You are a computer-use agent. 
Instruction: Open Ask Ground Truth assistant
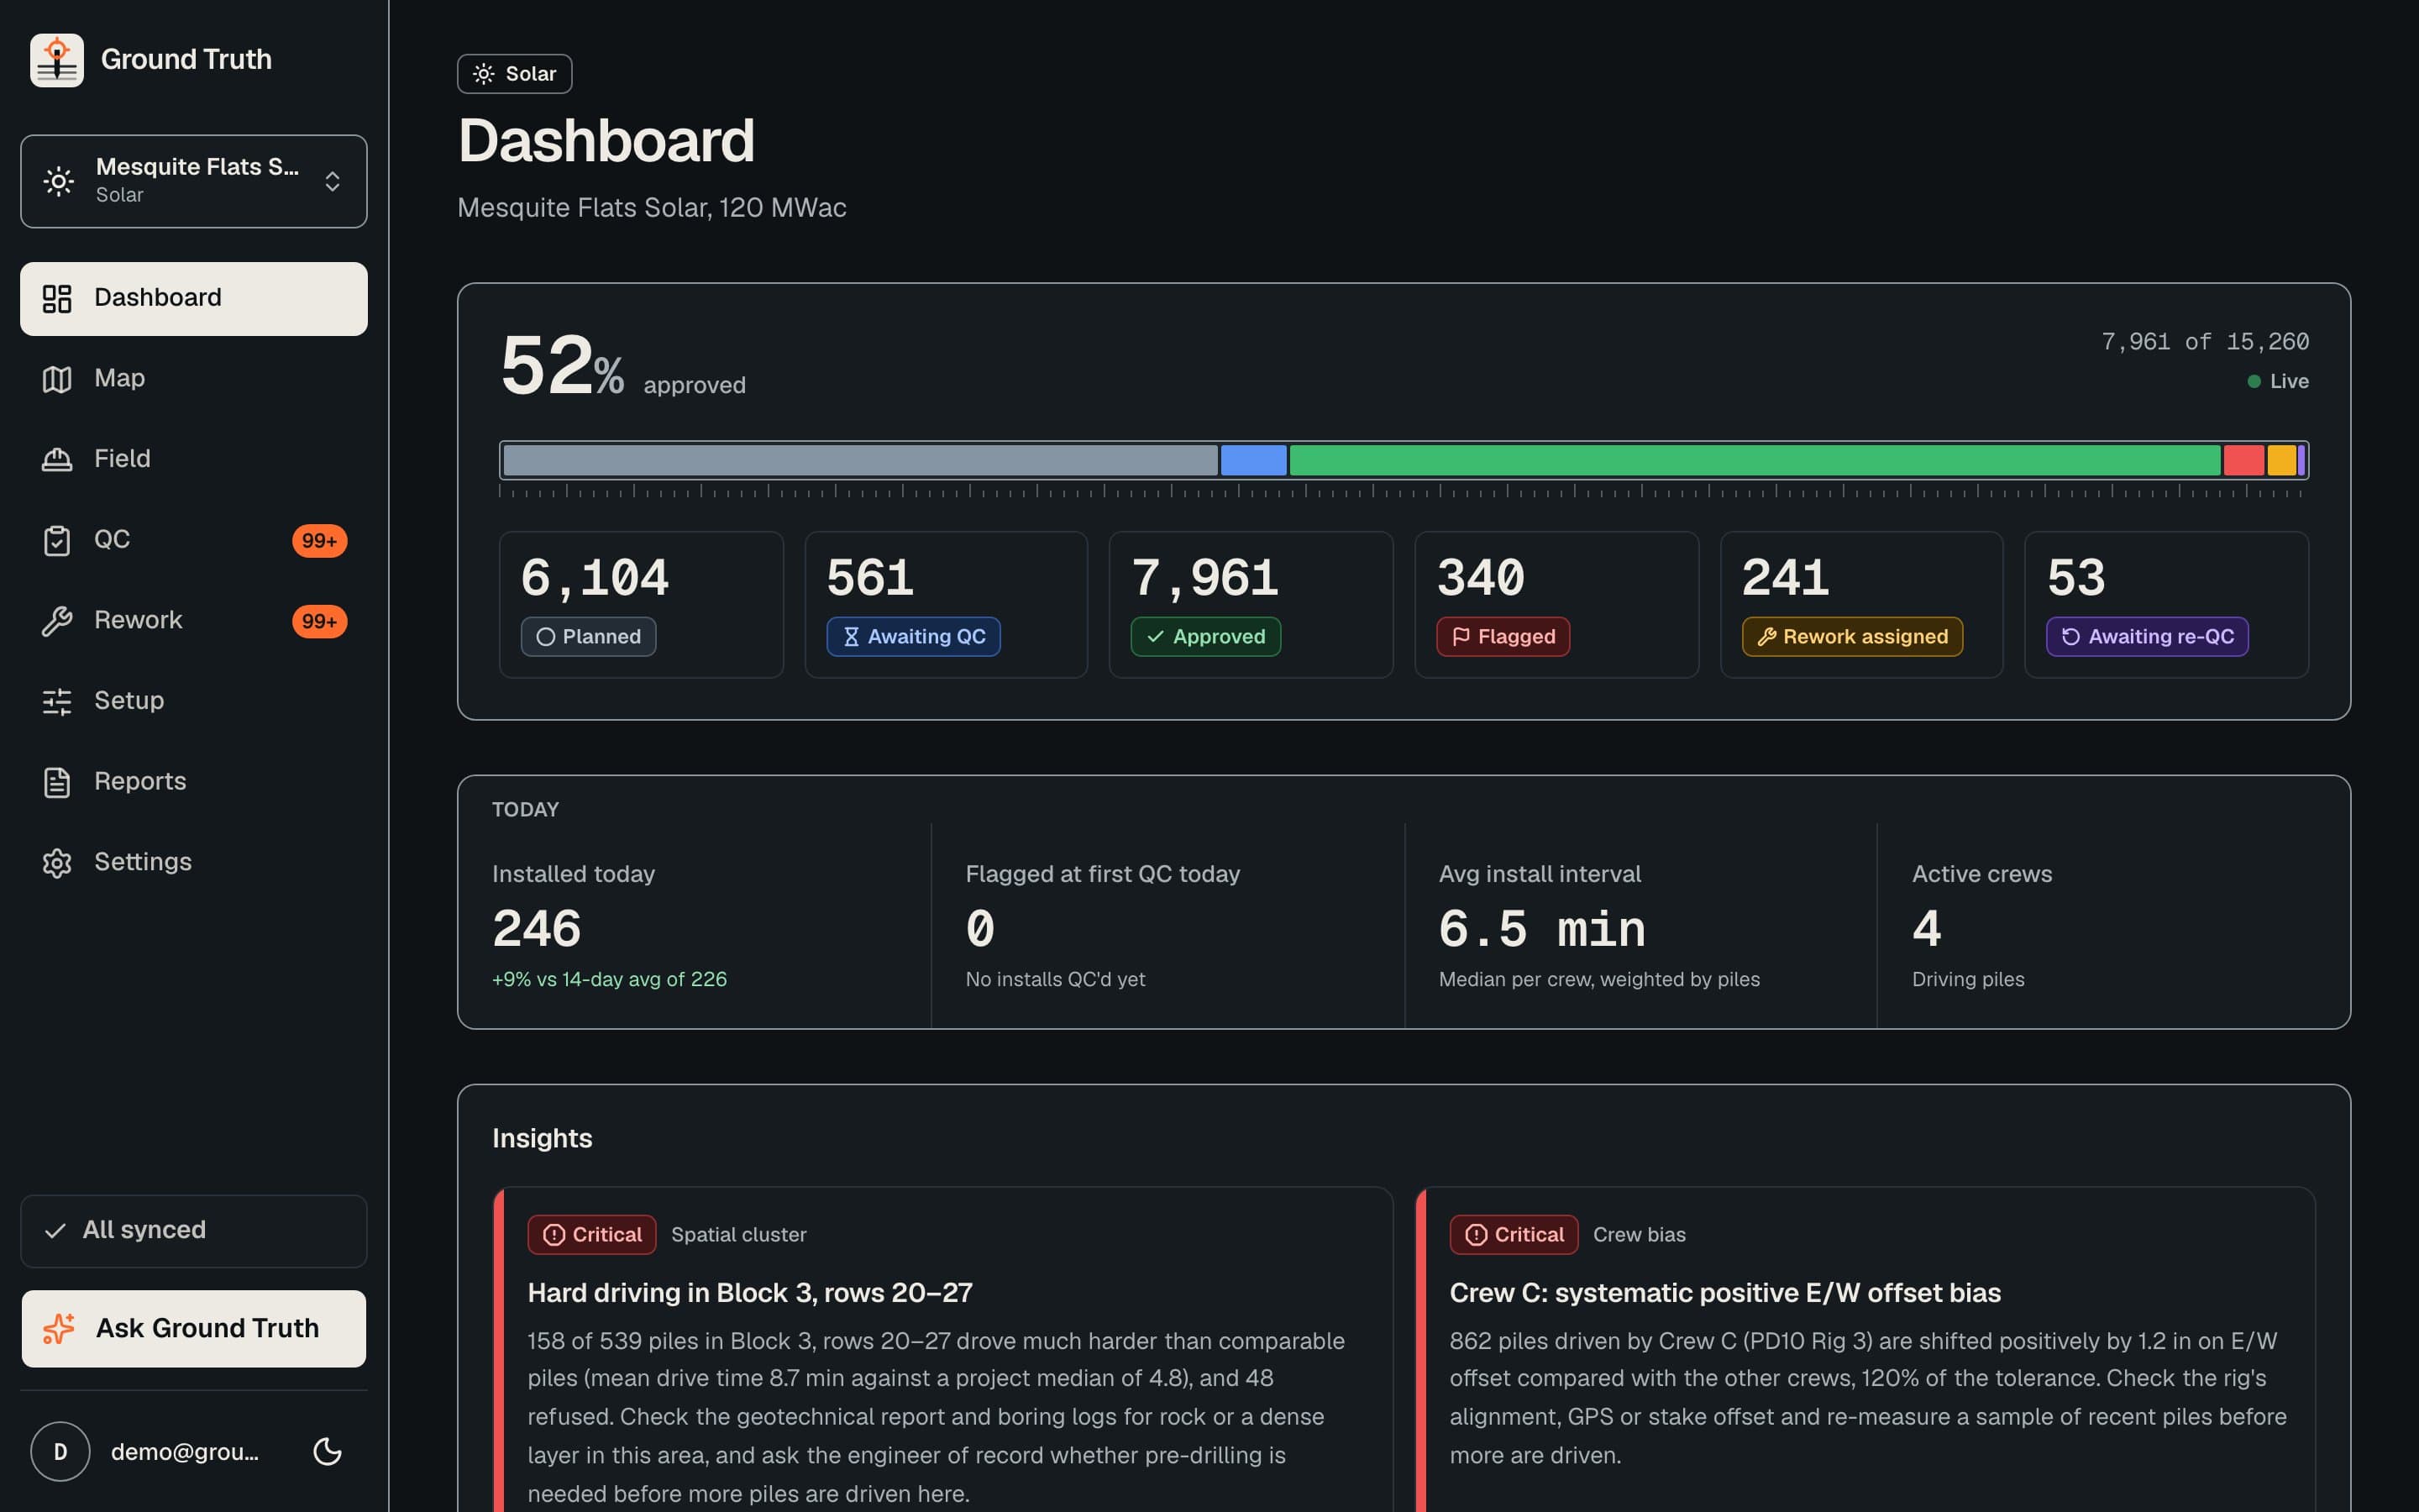[194, 1329]
